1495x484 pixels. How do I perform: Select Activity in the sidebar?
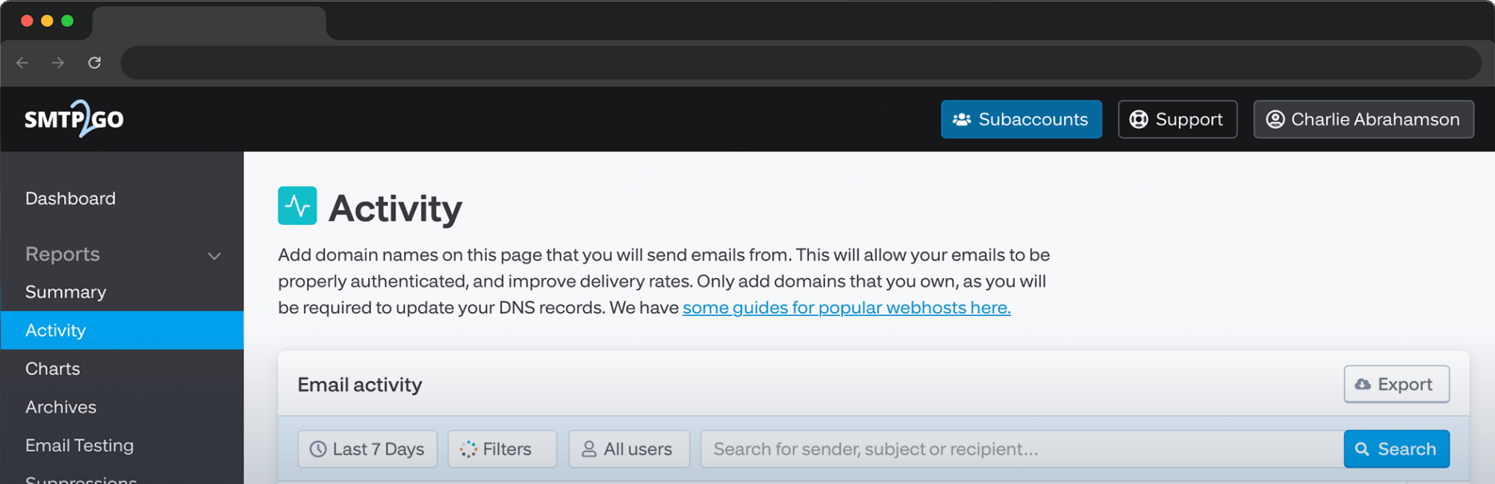click(56, 330)
